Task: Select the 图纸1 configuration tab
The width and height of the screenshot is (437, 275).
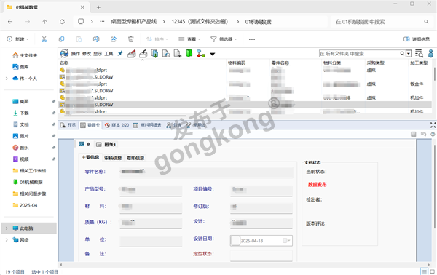Action: 106,144
